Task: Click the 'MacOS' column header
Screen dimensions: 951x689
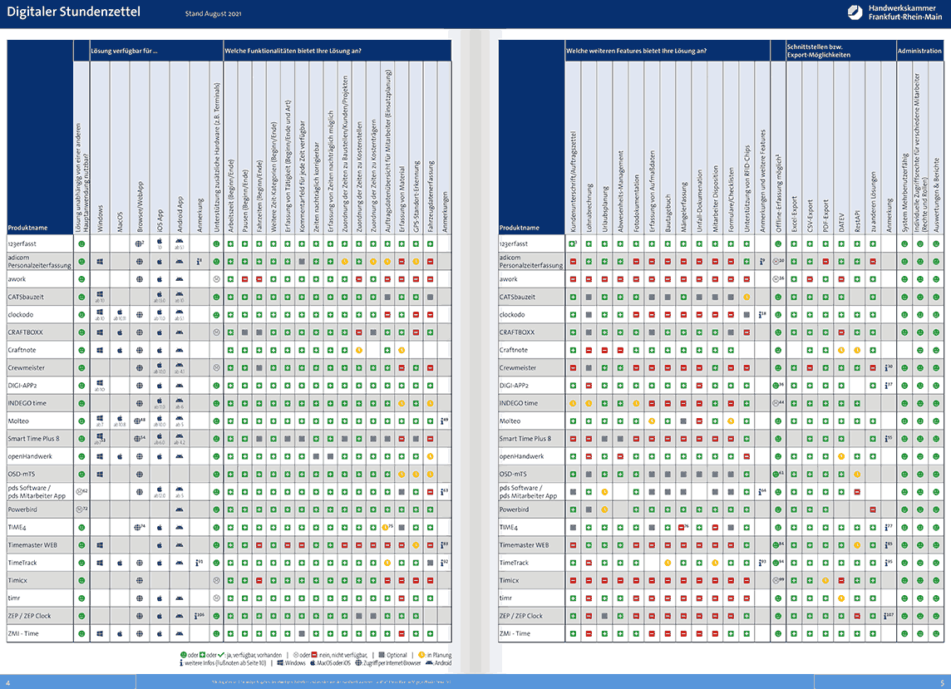Action: [x=120, y=222]
